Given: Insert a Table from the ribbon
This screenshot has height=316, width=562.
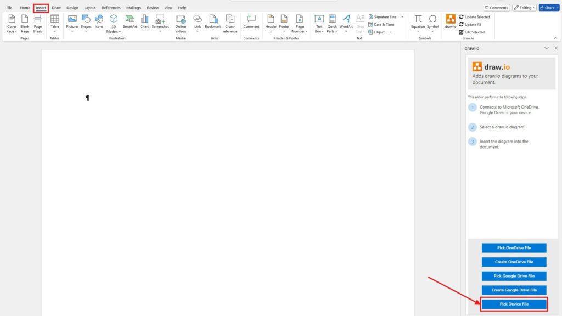Looking at the screenshot, I should point(54,22).
